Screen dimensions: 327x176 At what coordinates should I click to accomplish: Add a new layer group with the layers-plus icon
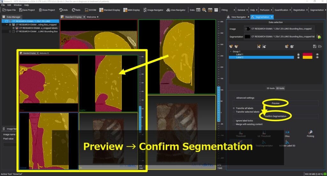pos(286,46)
